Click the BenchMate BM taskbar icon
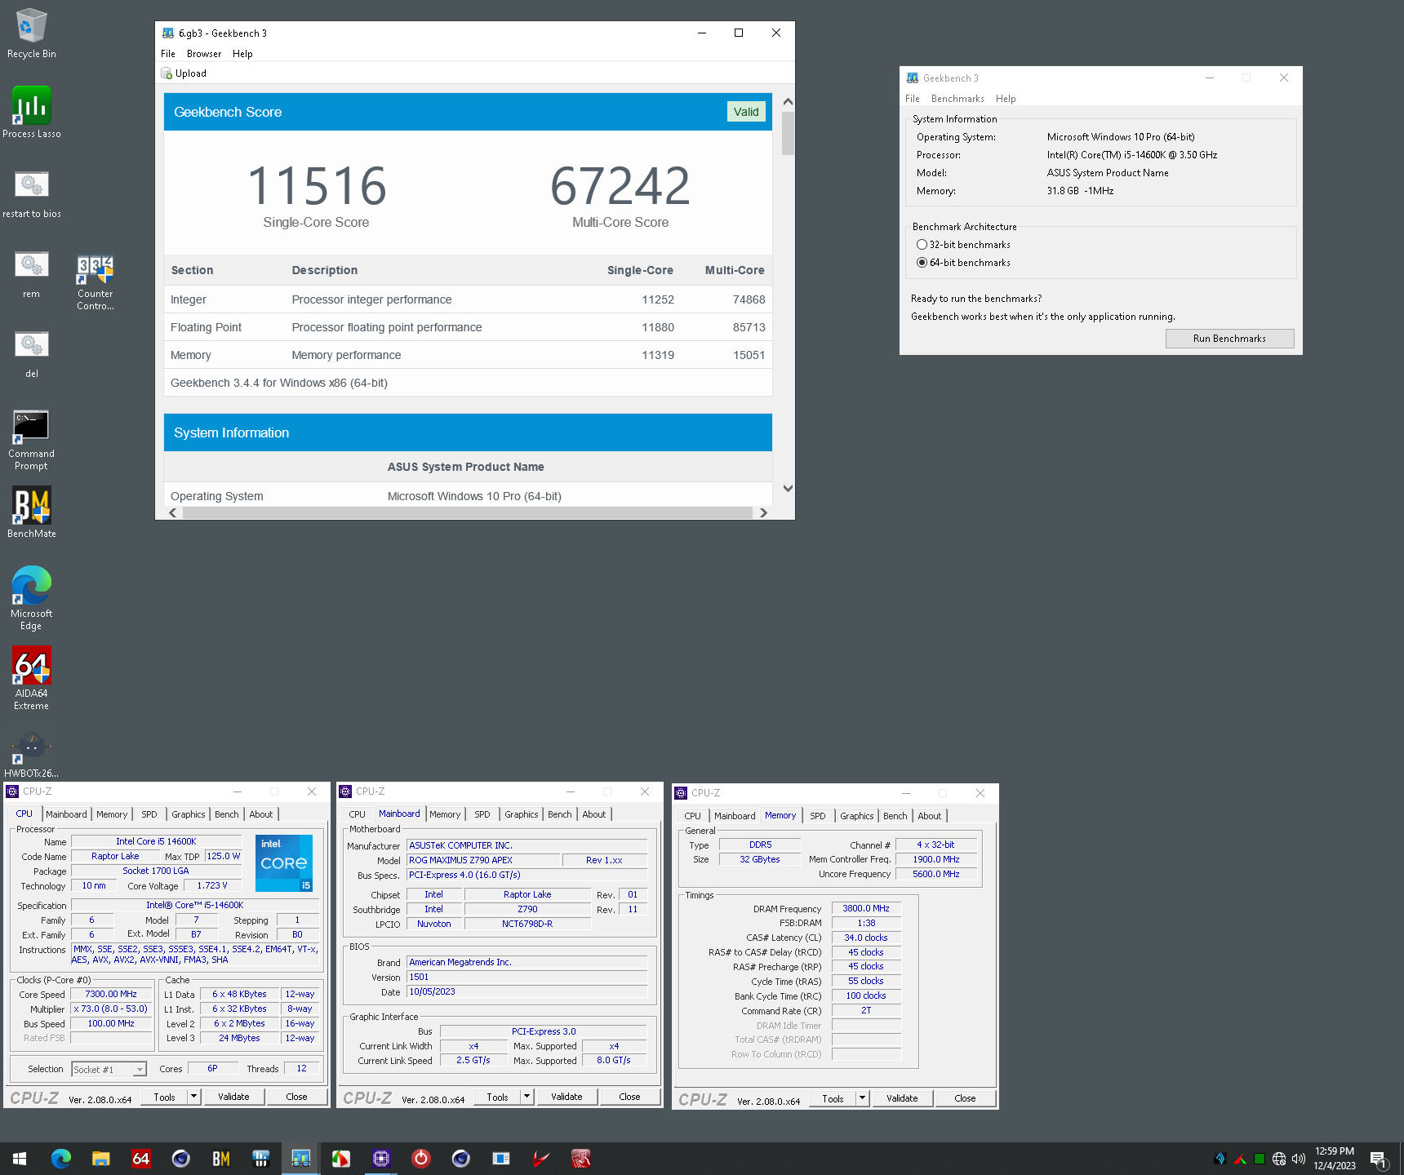1404x1175 pixels. pos(220,1159)
